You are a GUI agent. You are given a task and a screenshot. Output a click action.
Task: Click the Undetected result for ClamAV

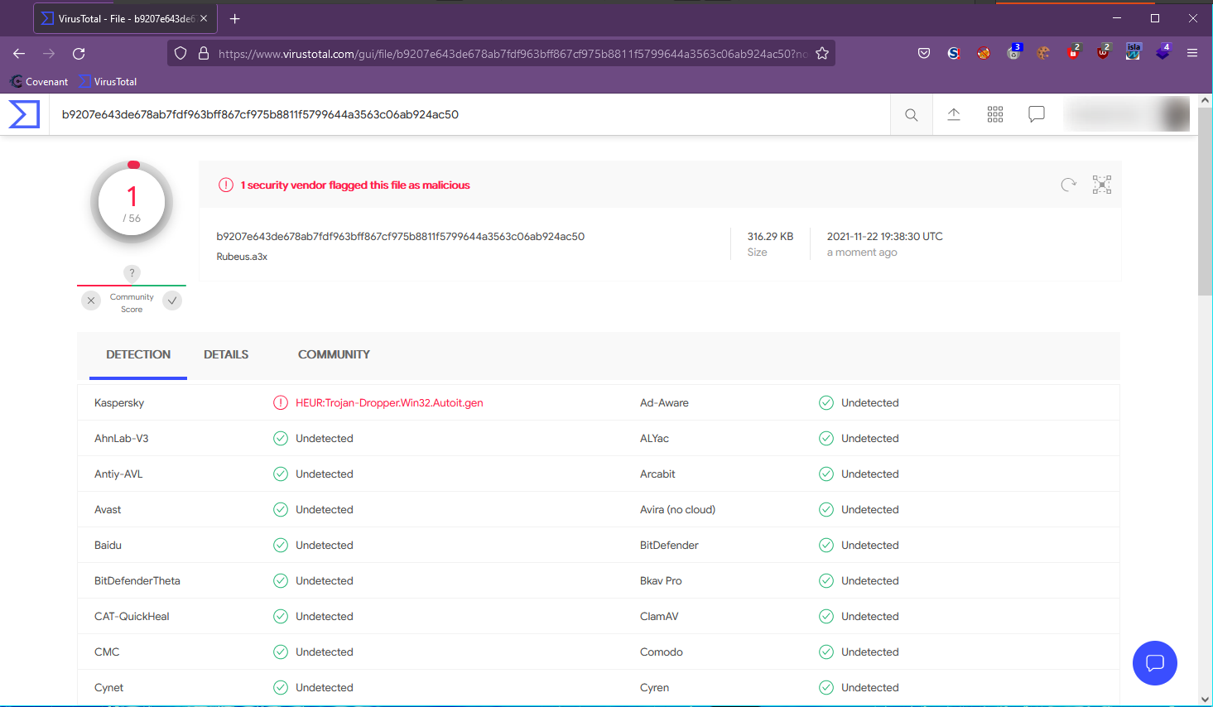(870, 617)
